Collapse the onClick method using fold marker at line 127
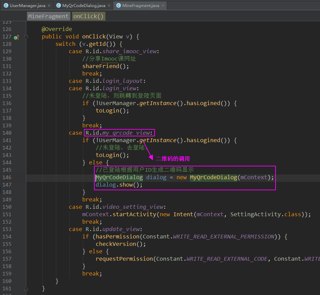Screen dimensions: 320x295 [x=26, y=37]
